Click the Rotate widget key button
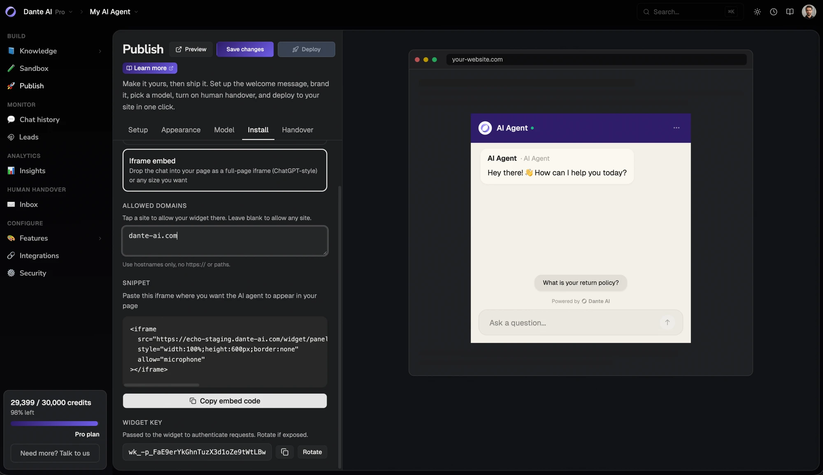This screenshot has height=475, width=823. 312,452
